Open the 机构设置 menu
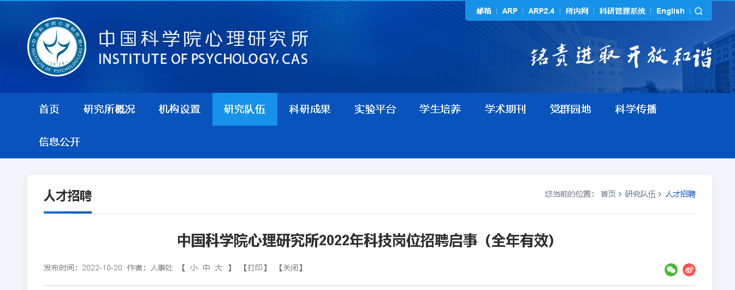 click(x=180, y=109)
